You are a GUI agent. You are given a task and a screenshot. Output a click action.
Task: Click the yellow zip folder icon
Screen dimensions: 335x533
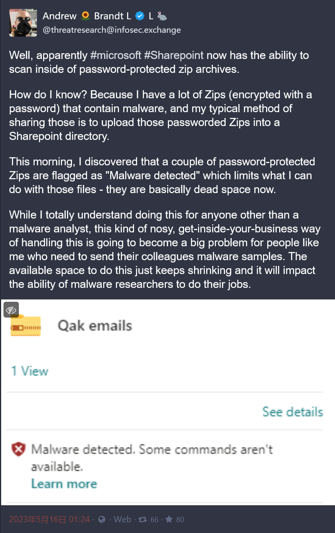pos(25,326)
